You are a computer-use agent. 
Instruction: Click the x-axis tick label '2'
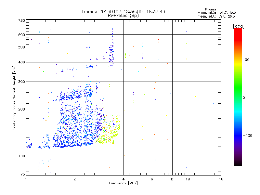point(75,179)
